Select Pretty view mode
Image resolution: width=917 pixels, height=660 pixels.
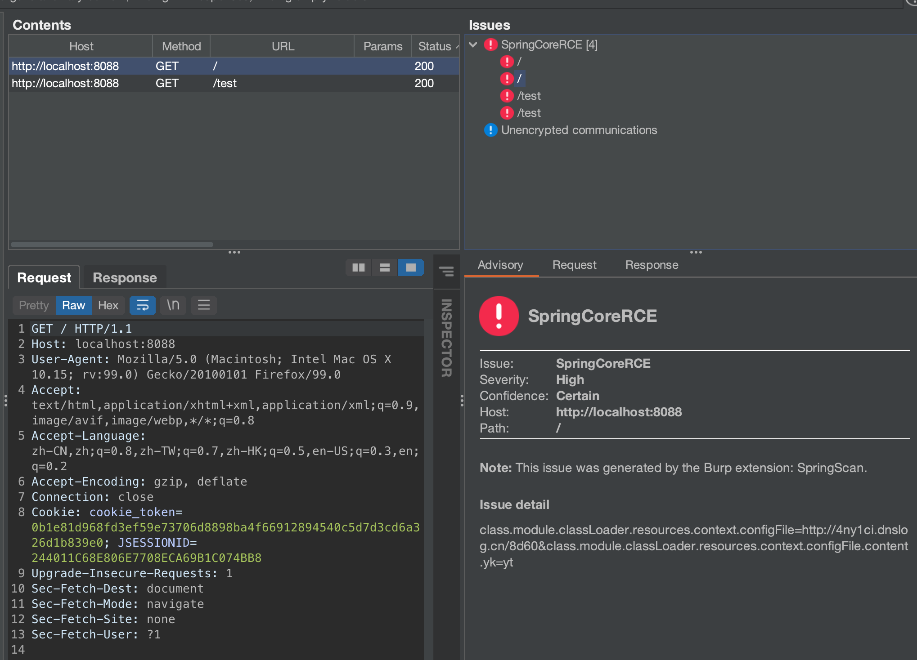(34, 305)
